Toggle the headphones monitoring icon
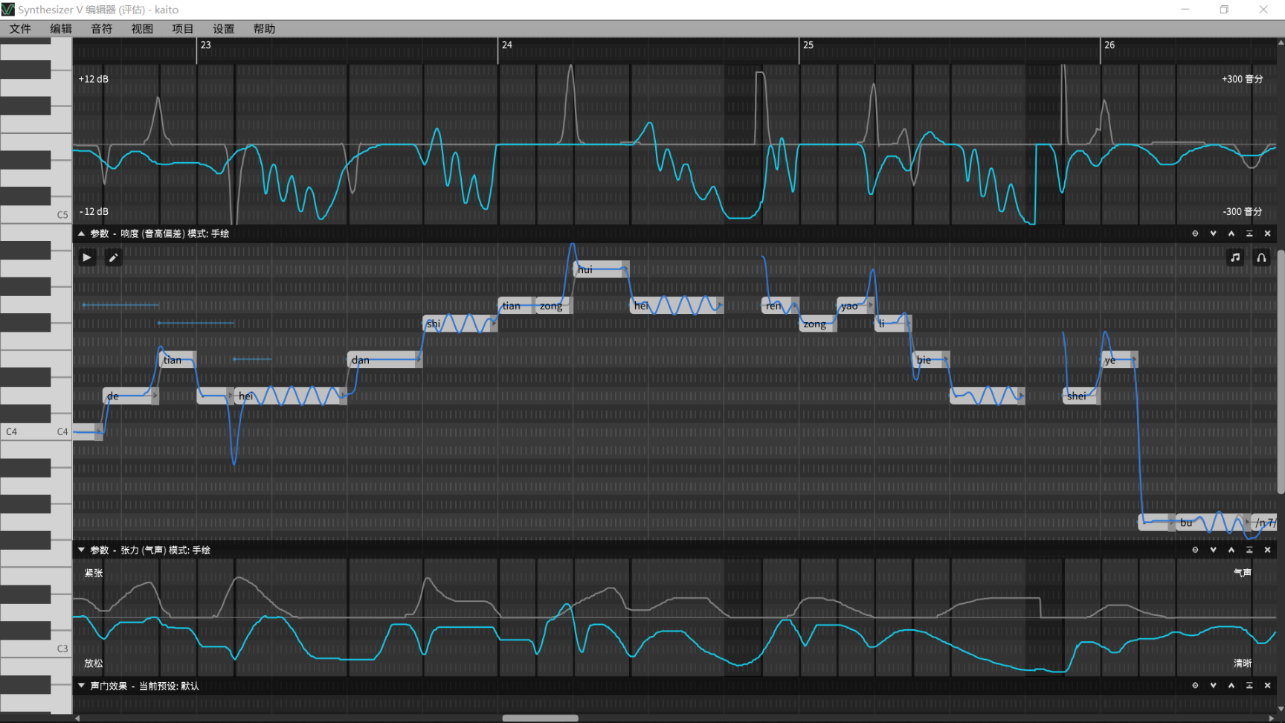Image resolution: width=1285 pixels, height=723 pixels. tap(1261, 257)
